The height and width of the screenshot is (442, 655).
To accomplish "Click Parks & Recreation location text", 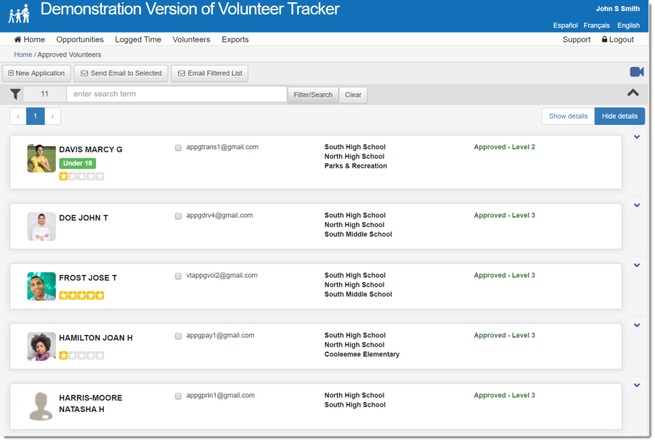I will coord(355,166).
